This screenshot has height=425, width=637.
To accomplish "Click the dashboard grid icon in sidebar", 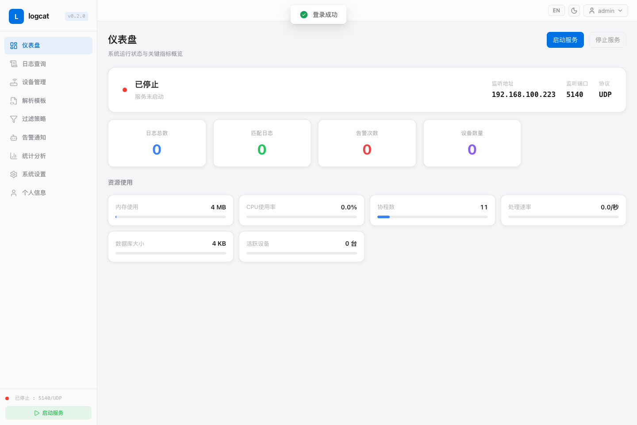I will tap(14, 46).
